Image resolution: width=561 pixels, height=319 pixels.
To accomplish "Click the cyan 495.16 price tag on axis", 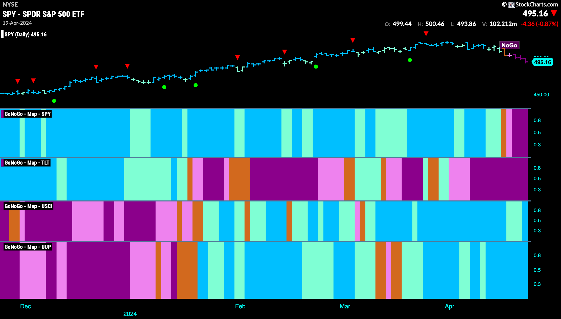I will (543, 62).
